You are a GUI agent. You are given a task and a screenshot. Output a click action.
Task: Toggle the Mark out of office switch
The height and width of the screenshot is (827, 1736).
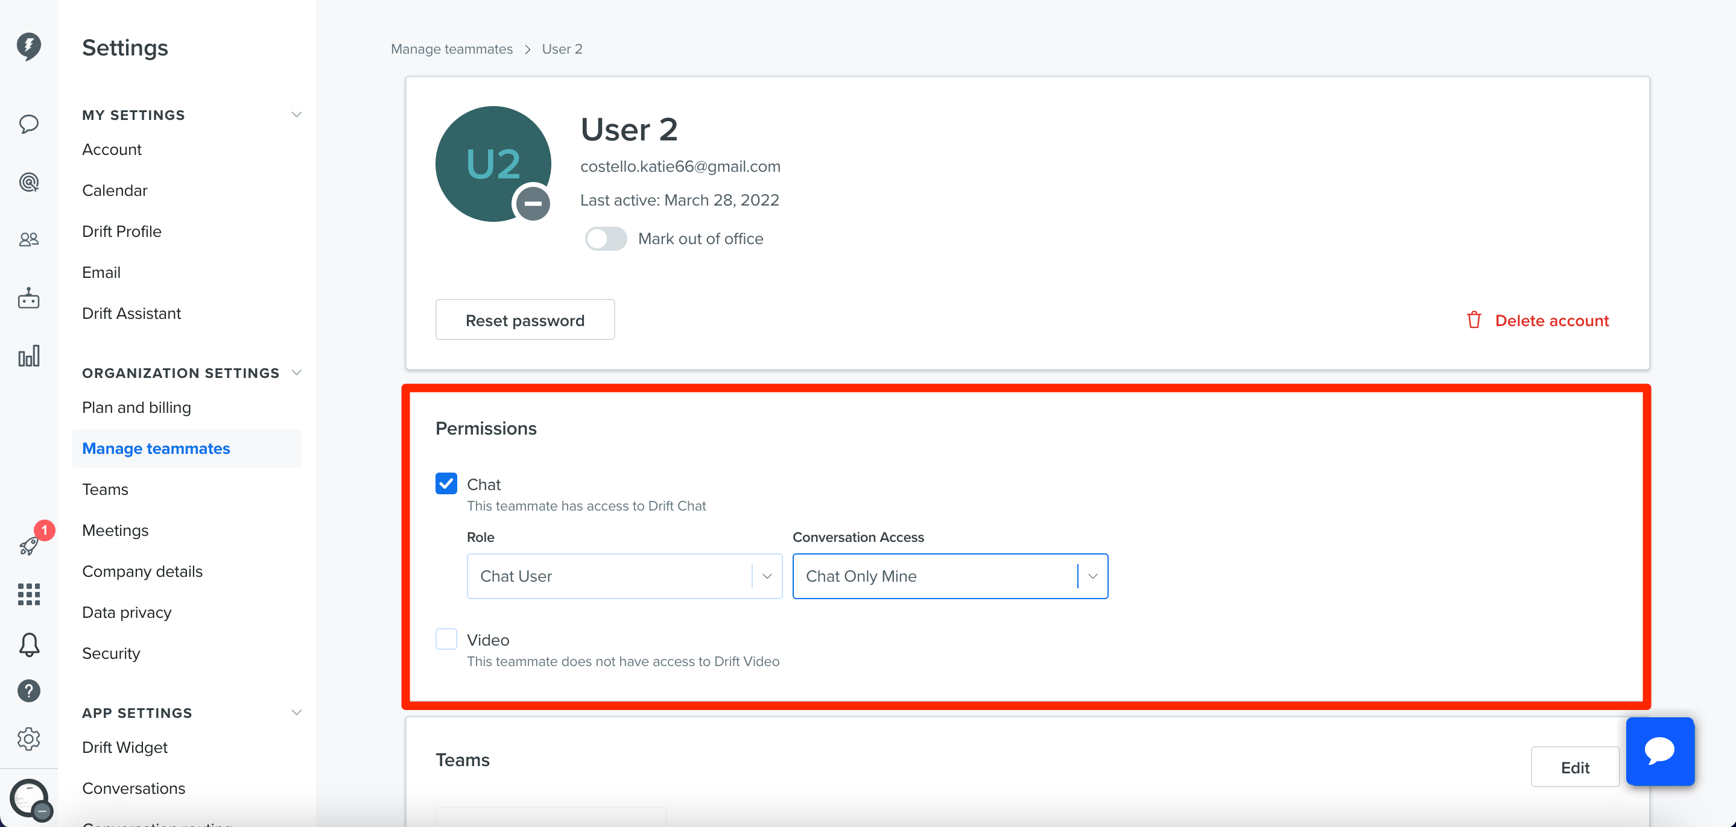(605, 239)
